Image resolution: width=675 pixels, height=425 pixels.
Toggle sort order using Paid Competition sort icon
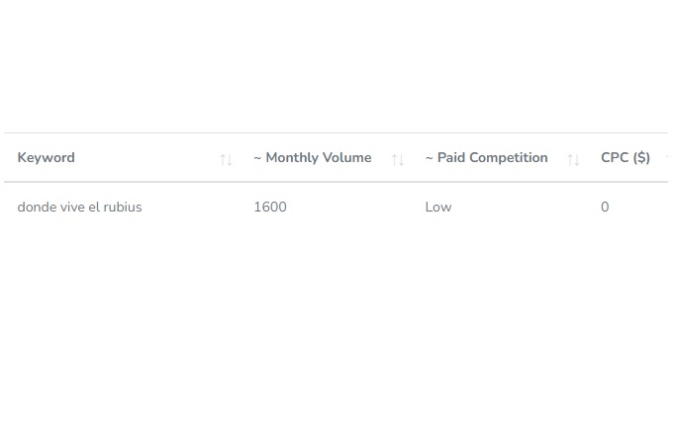point(573,159)
